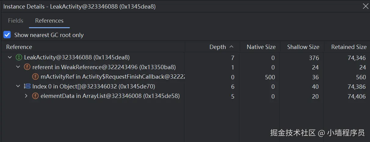Collapse the LeakActivity root node
The image size is (370, 142).
click(x=10, y=57)
